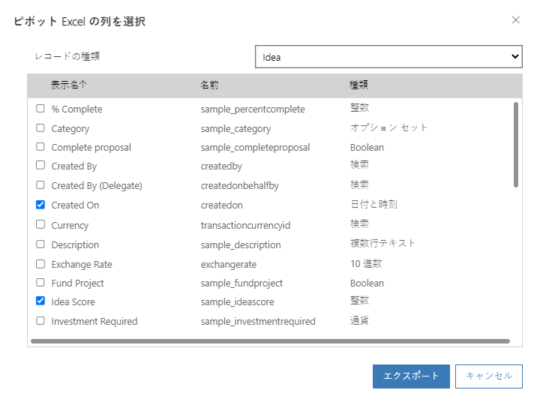The width and height of the screenshot is (537, 402).
Task: Click the horizontal scrollbar below the list
Action: pos(270,341)
